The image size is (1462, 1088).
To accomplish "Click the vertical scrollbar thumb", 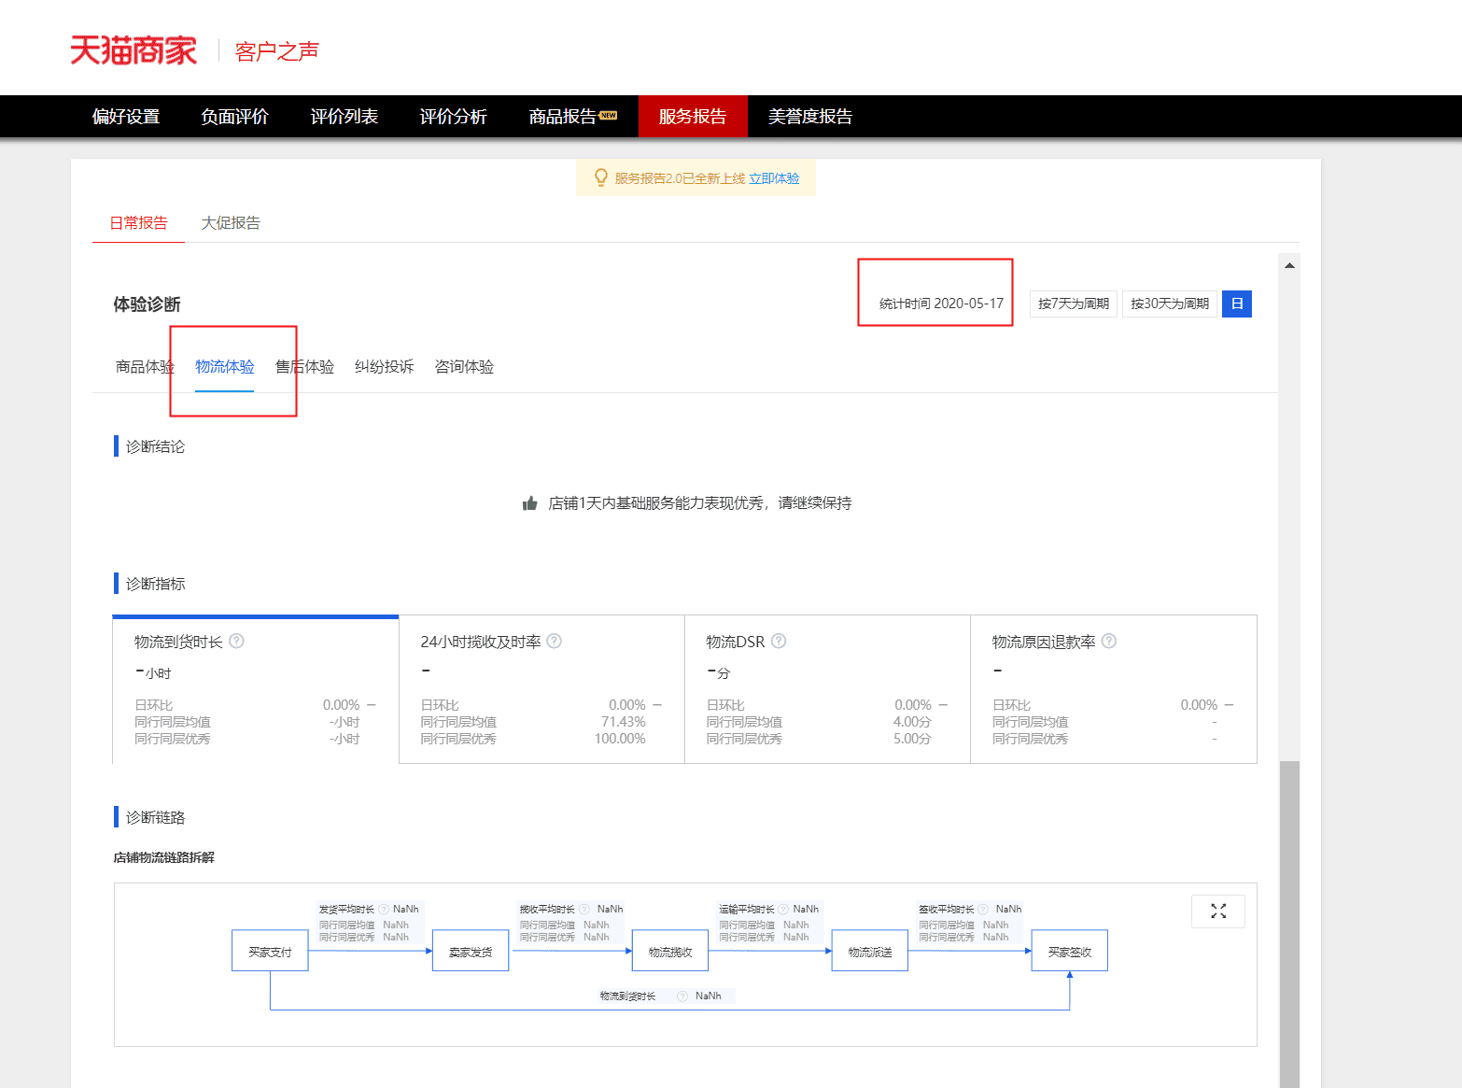I will pos(1289,925).
